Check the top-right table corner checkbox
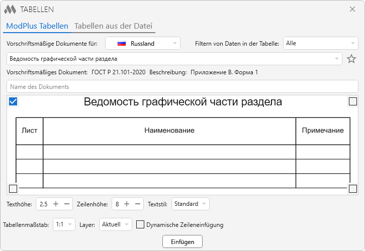Viewport: 365px width, 251px height. [x=353, y=102]
